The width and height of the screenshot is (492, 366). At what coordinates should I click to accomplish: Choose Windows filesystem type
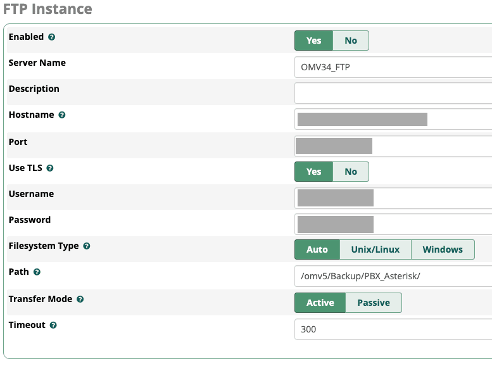tap(443, 249)
